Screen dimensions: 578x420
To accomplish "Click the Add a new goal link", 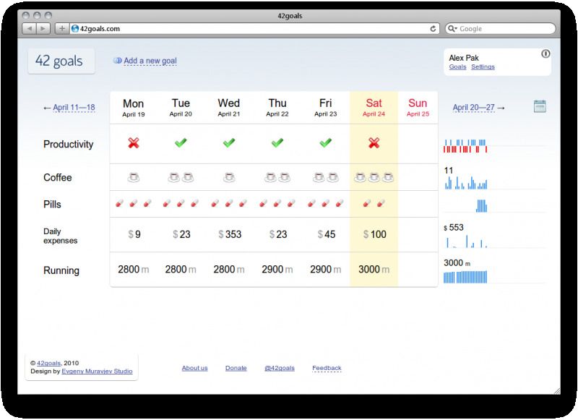I will pyautogui.click(x=150, y=61).
